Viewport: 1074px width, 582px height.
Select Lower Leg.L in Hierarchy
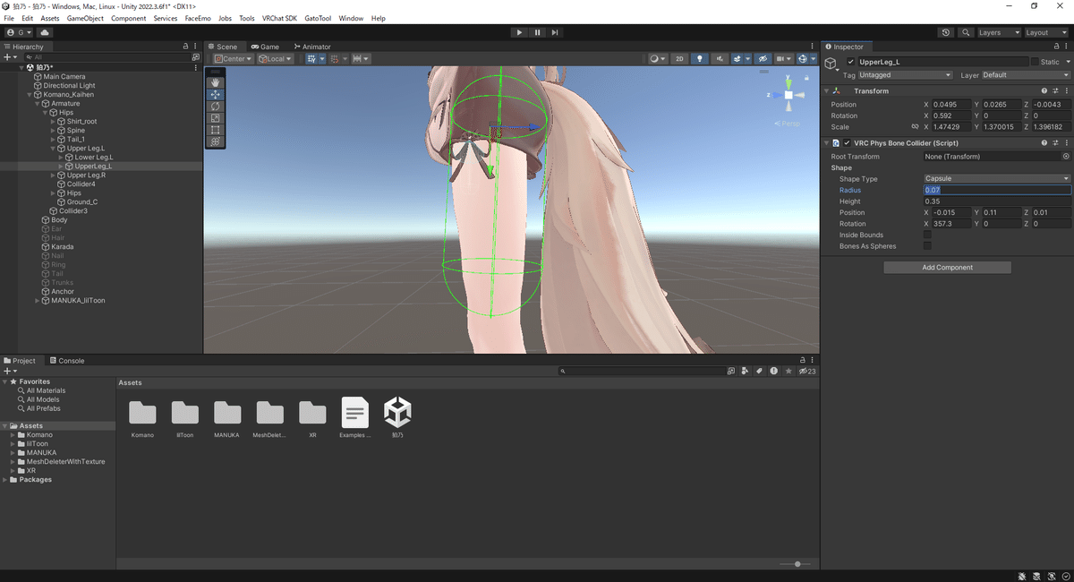(x=93, y=158)
